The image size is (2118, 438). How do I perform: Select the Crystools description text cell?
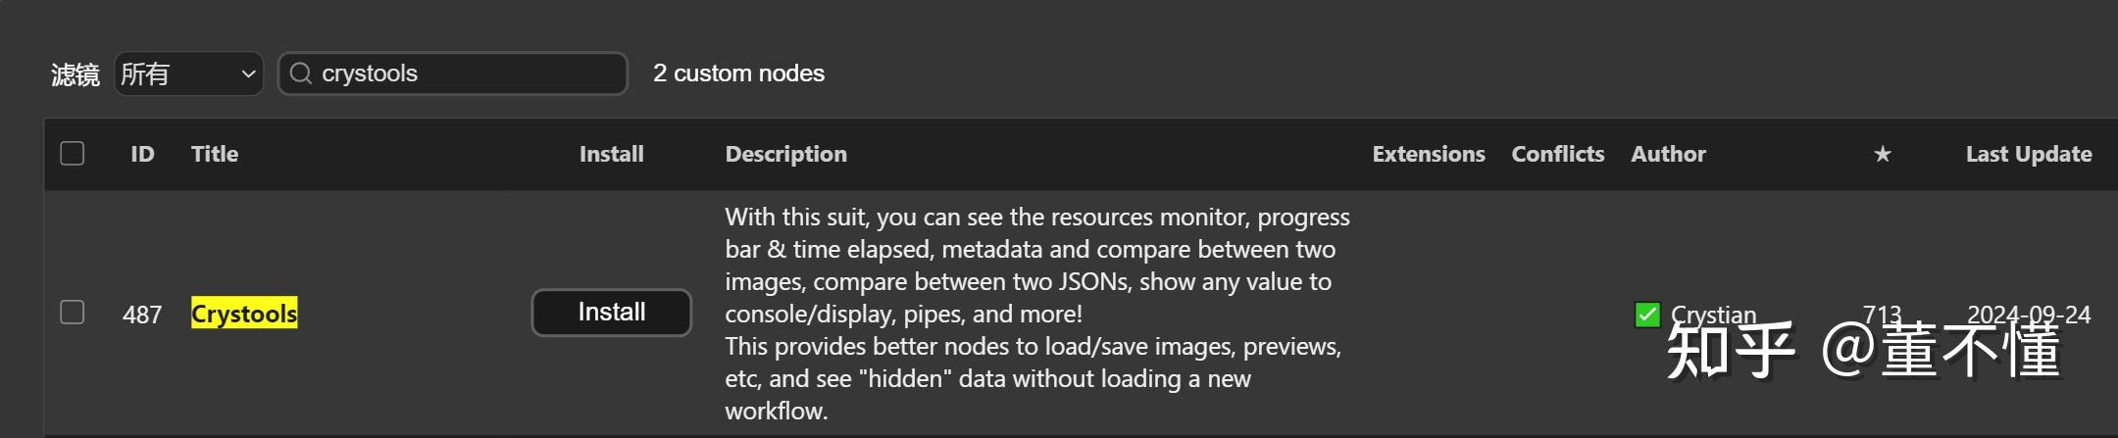coord(1034,314)
